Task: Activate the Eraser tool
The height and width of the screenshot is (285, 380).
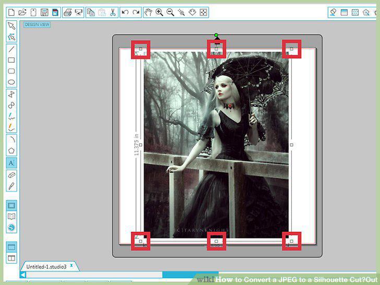Action: tap(11, 175)
